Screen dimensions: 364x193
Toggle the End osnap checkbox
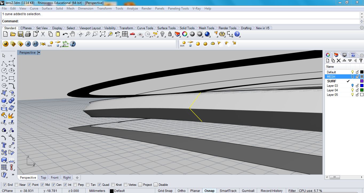click(x=5, y=185)
